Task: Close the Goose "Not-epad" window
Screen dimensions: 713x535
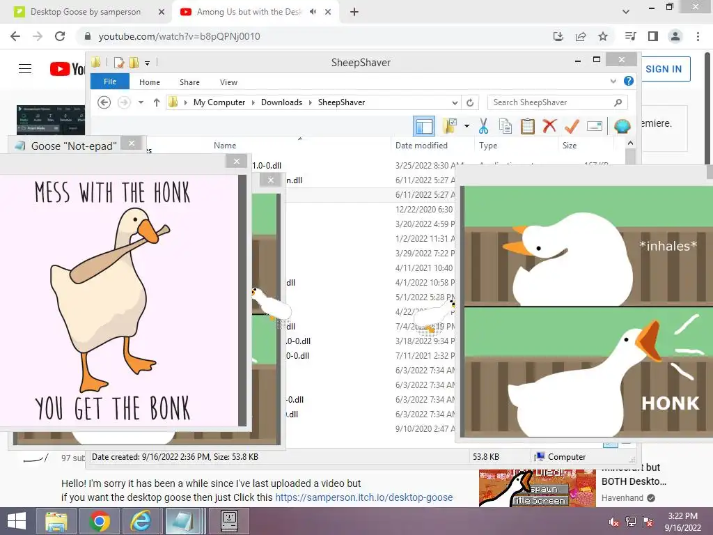Action: tap(132, 144)
